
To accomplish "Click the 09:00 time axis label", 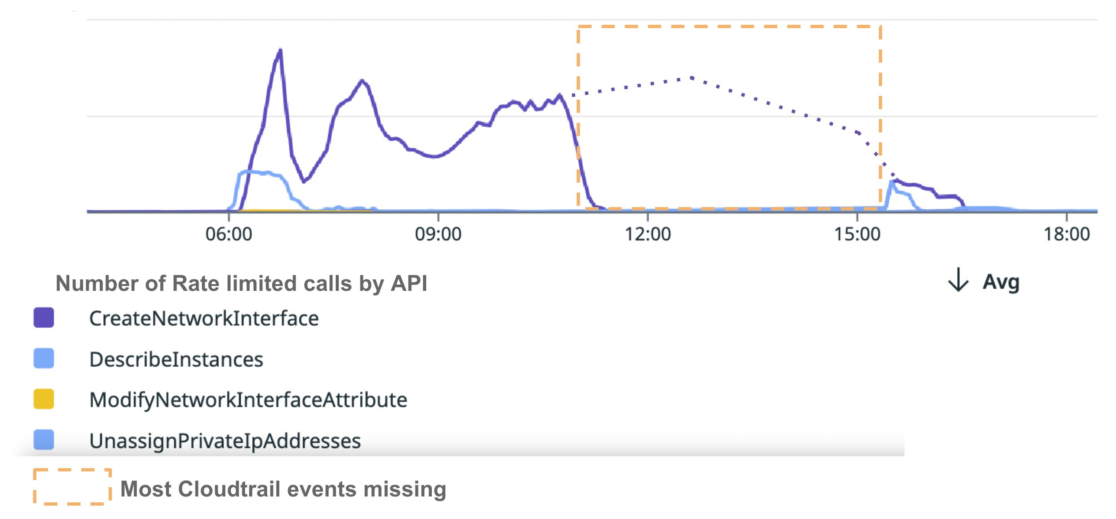I will (438, 234).
